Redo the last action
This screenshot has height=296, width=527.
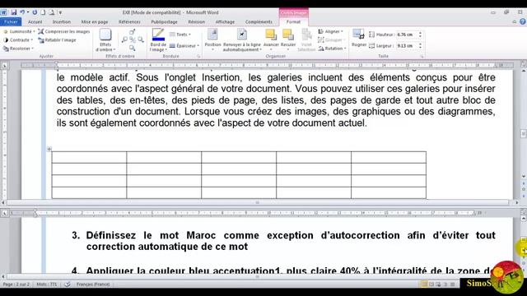click(35, 12)
